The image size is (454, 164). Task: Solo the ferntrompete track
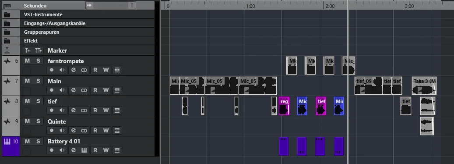click(38, 61)
